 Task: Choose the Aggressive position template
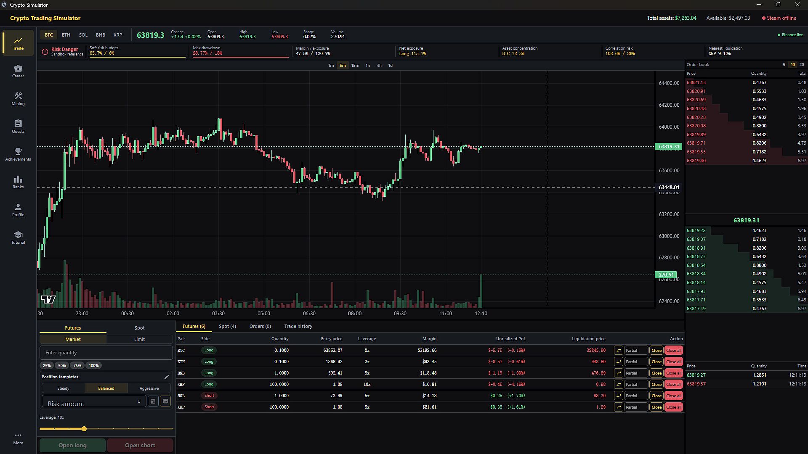(x=149, y=388)
